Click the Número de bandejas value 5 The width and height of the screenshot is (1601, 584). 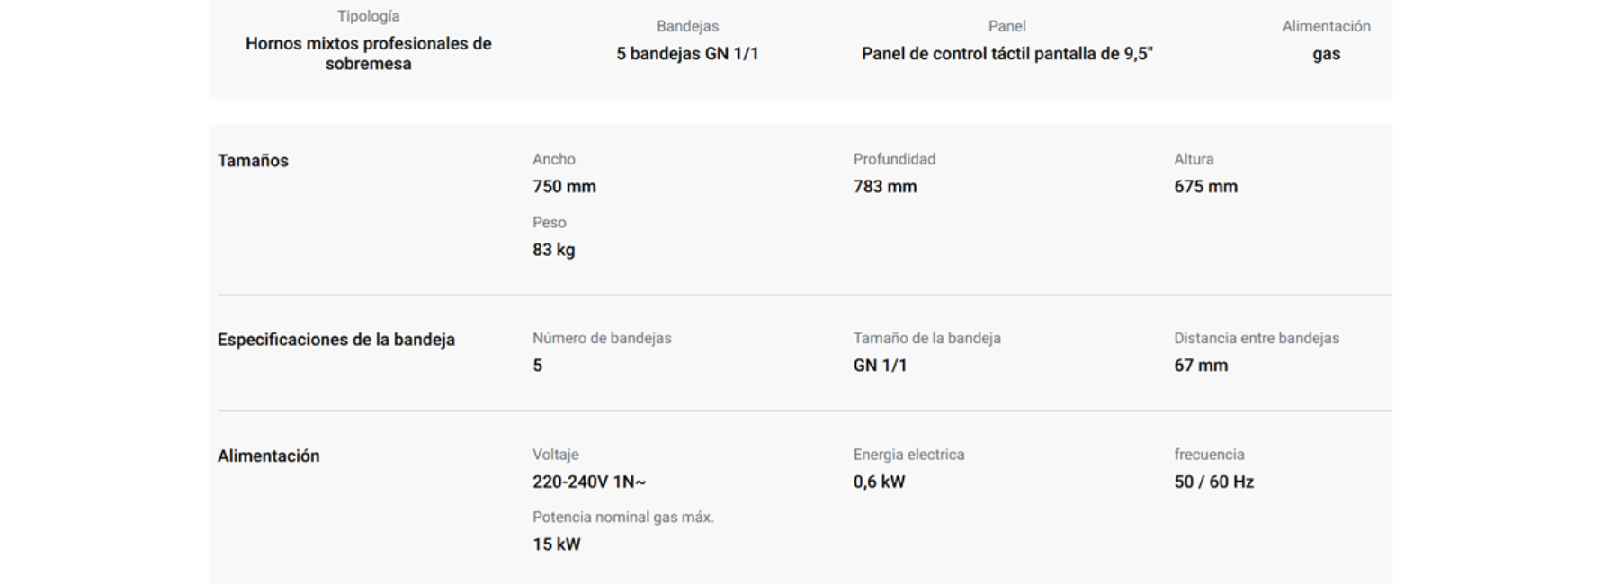point(537,366)
